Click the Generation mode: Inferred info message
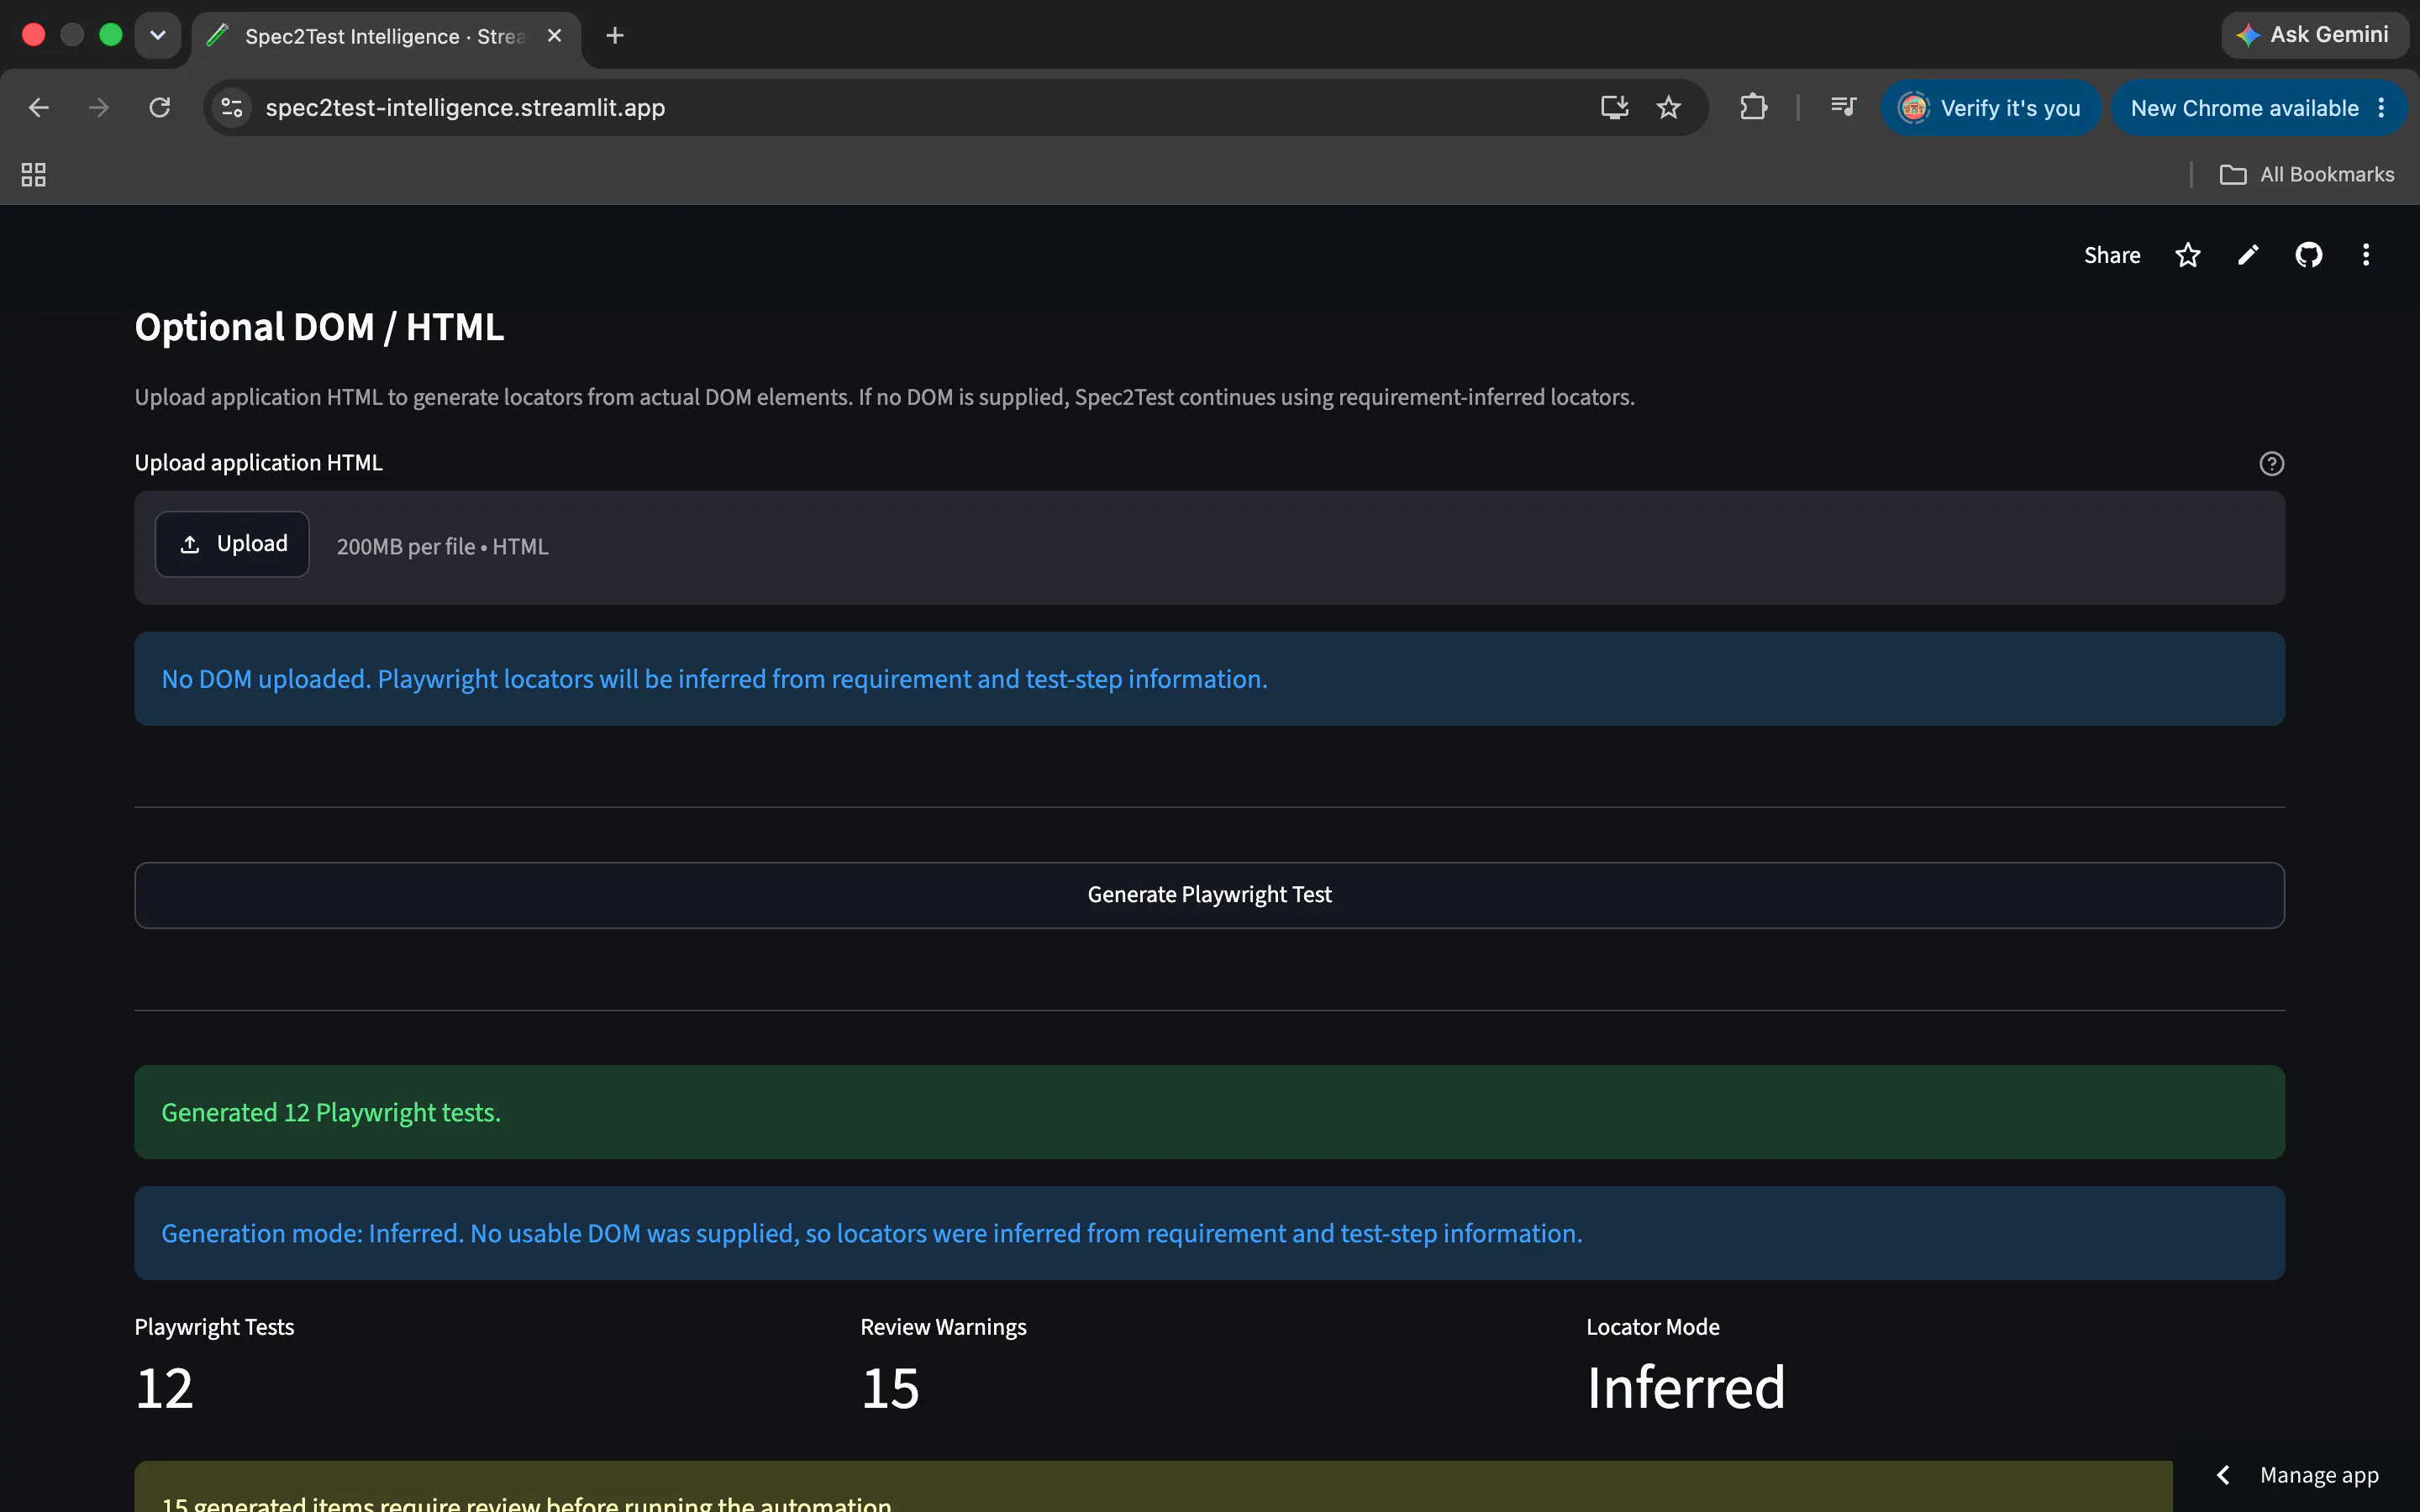The image size is (2420, 1512). (1209, 1233)
